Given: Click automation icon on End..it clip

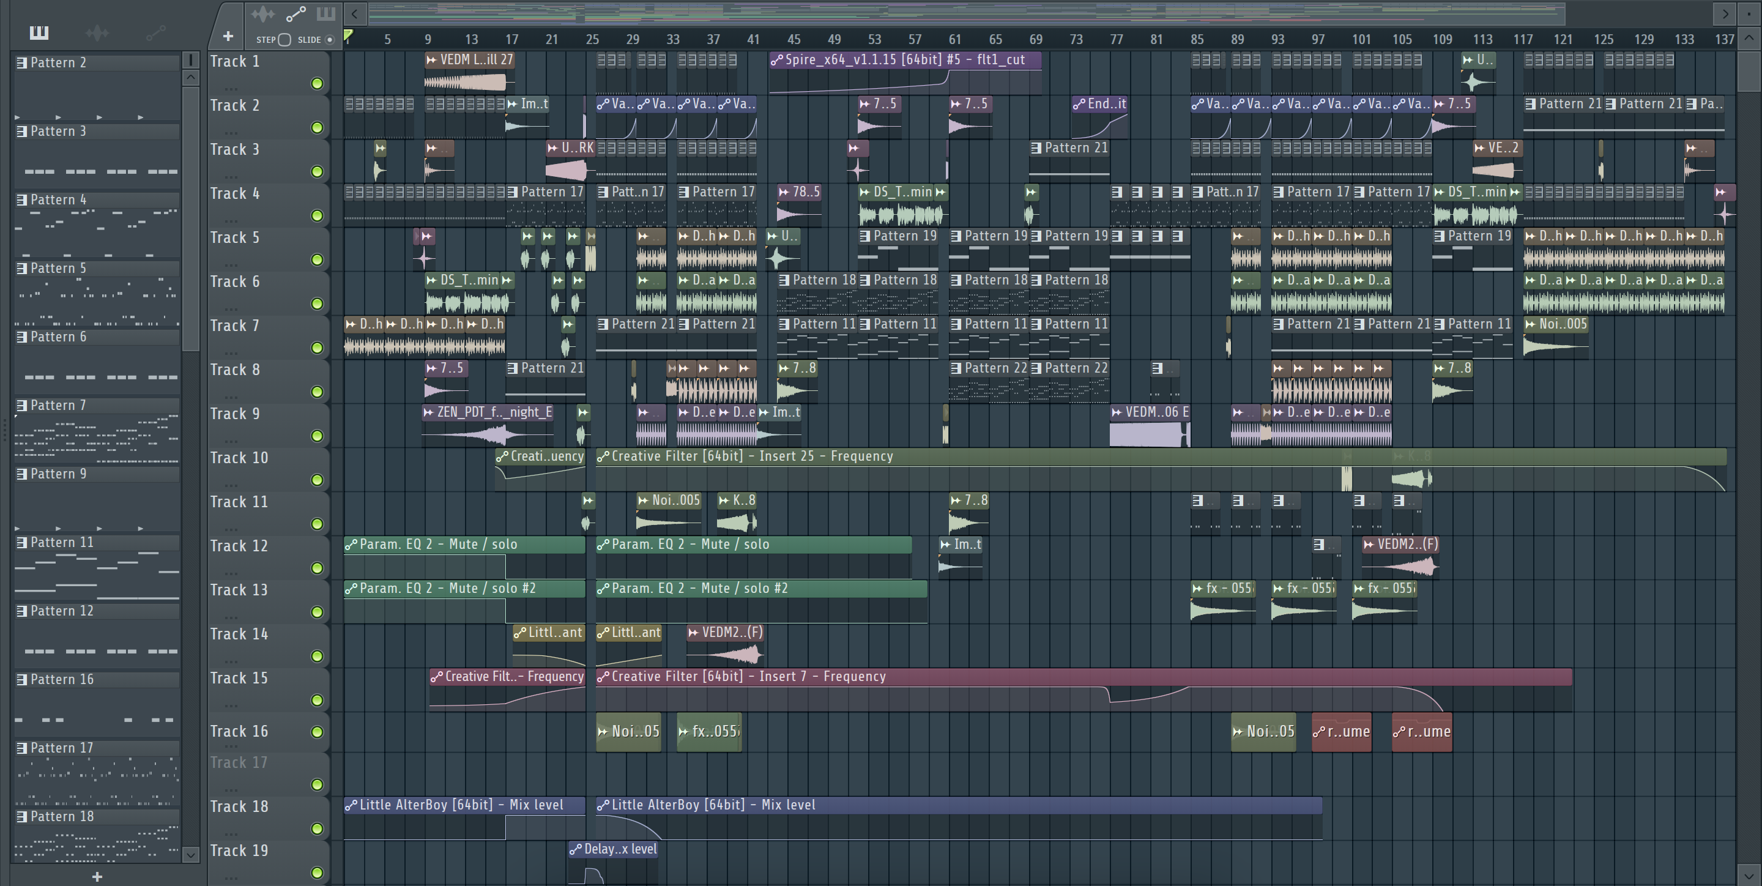Looking at the screenshot, I should pos(1079,104).
